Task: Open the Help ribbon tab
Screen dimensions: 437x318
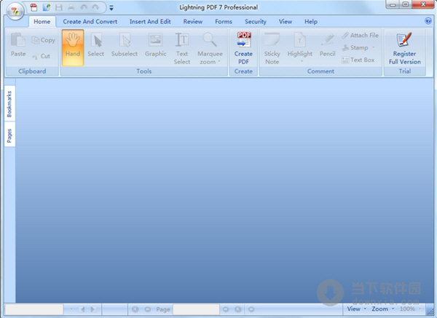Action: coord(311,21)
